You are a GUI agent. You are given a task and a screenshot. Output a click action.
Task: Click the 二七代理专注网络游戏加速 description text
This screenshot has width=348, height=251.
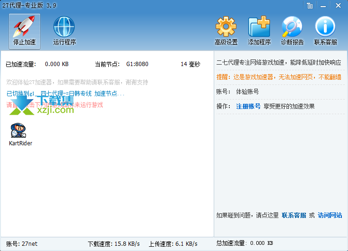tap(279, 62)
